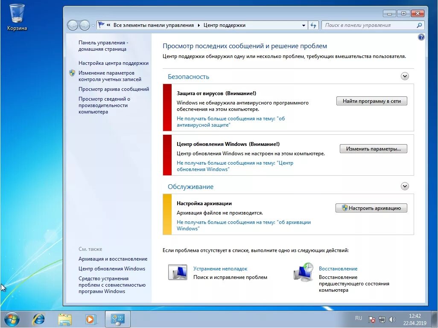The height and width of the screenshot is (328, 438).
Task: Minimize the Центр поддержки window
Action: click(389, 13)
